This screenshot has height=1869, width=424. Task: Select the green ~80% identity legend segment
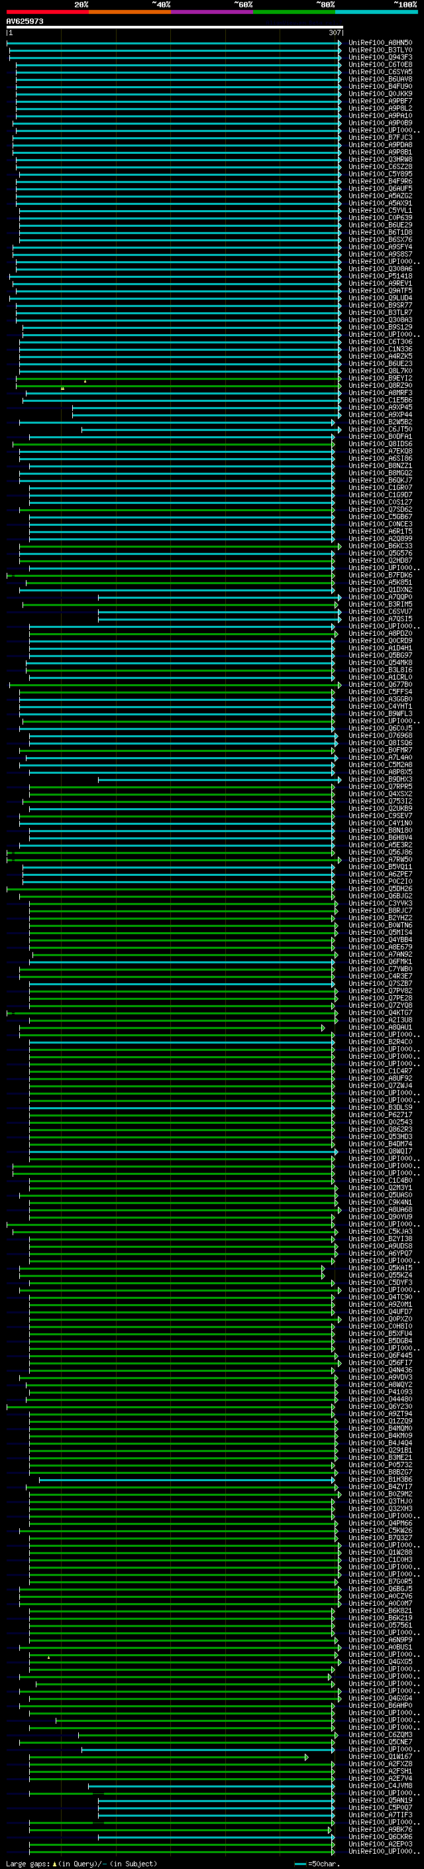294,12
